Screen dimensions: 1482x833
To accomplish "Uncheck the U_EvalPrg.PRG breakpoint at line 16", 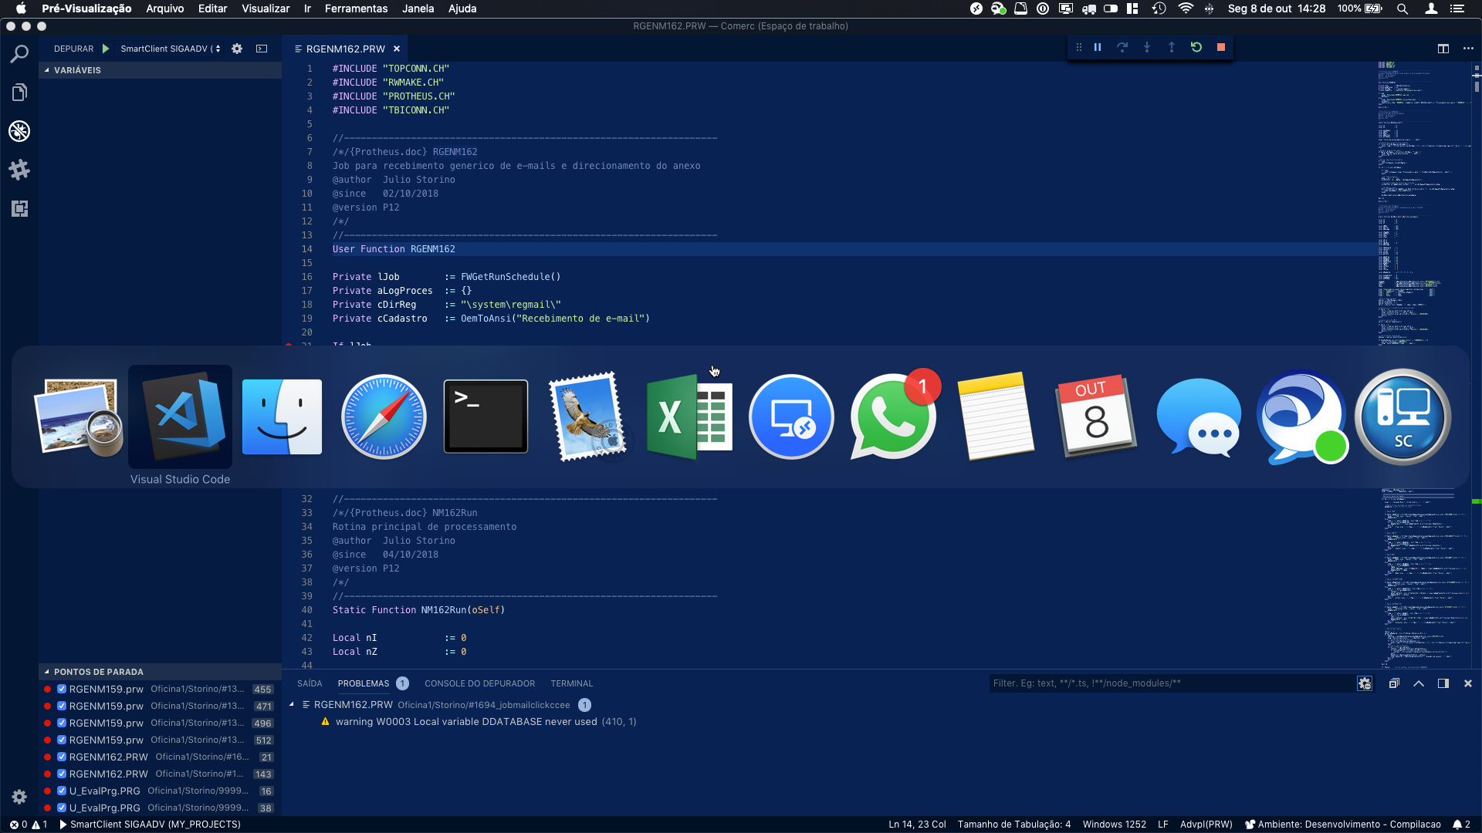I will pyautogui.click(x=62, y=791).
